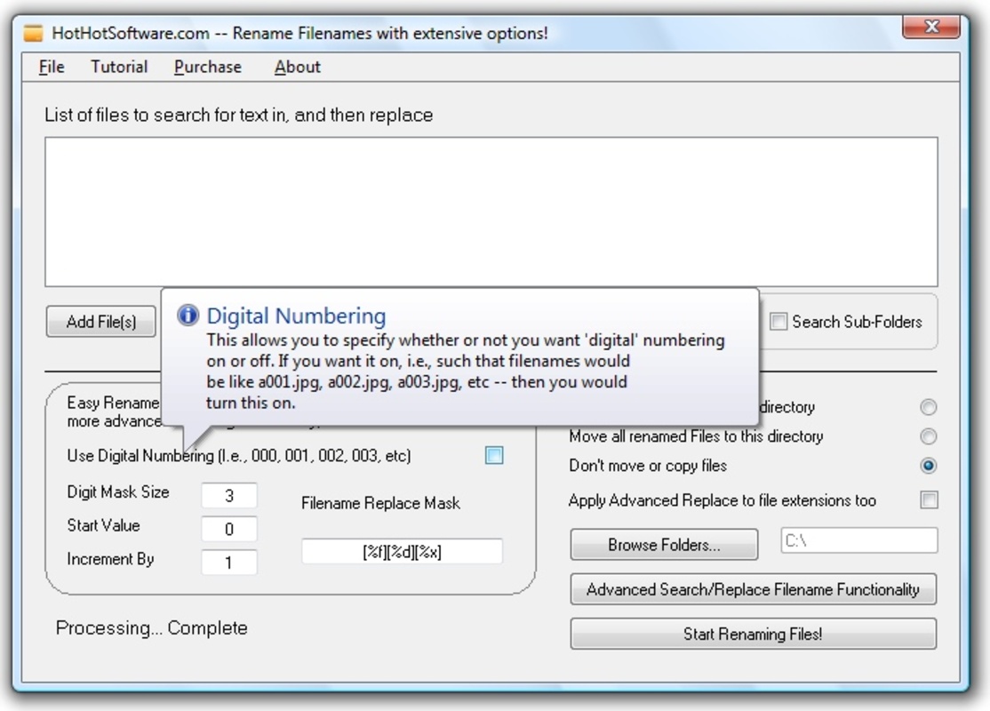Click the Digit Mask Size field
The image size is (990, 711).
229,496
